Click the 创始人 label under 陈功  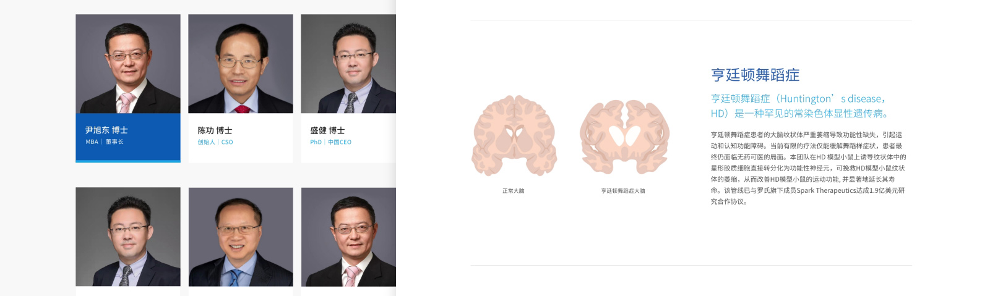pyautogui.click(x=206, y=142)
